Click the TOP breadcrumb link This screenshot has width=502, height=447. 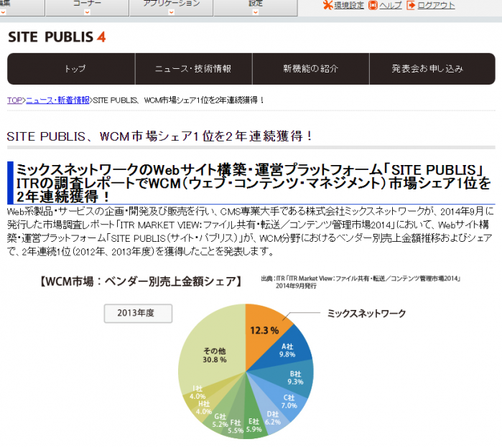pos(15,100)
